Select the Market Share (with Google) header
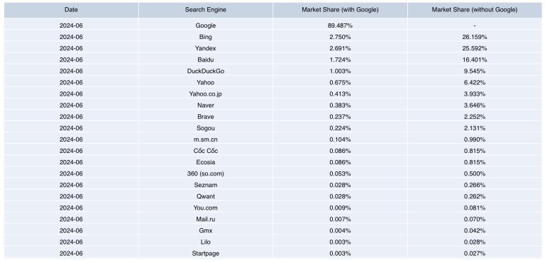The image size is (545, 262). 340,10
